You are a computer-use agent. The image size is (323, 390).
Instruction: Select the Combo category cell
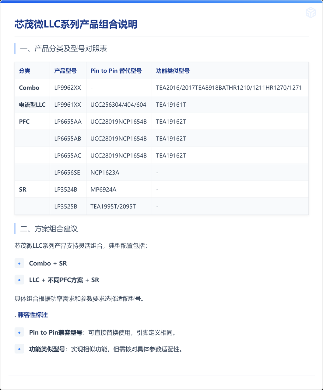click(x=29, y=87)
